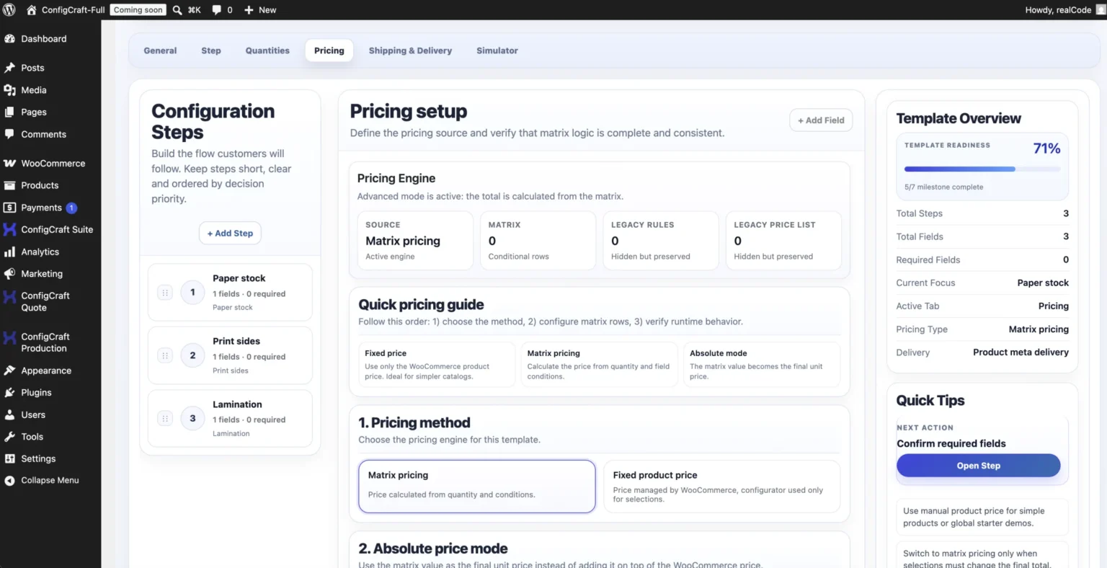Click the Payments notification badge
The height and width of the screenshot is (568, 1107).
(x=71, y=208)
